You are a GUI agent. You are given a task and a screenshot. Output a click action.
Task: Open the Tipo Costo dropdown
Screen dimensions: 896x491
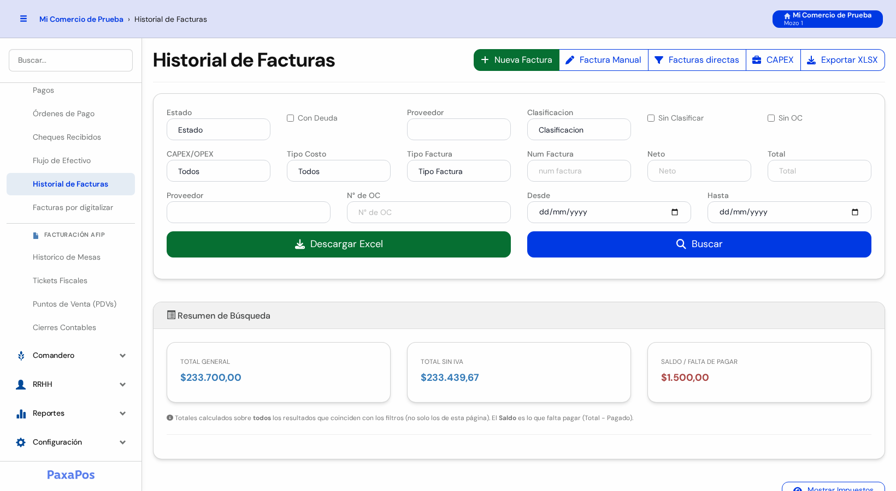pyautogui.click(x=339, y=171)
